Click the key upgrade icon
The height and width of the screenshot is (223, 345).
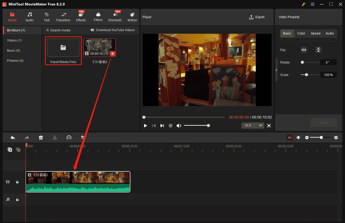[303, 4]
